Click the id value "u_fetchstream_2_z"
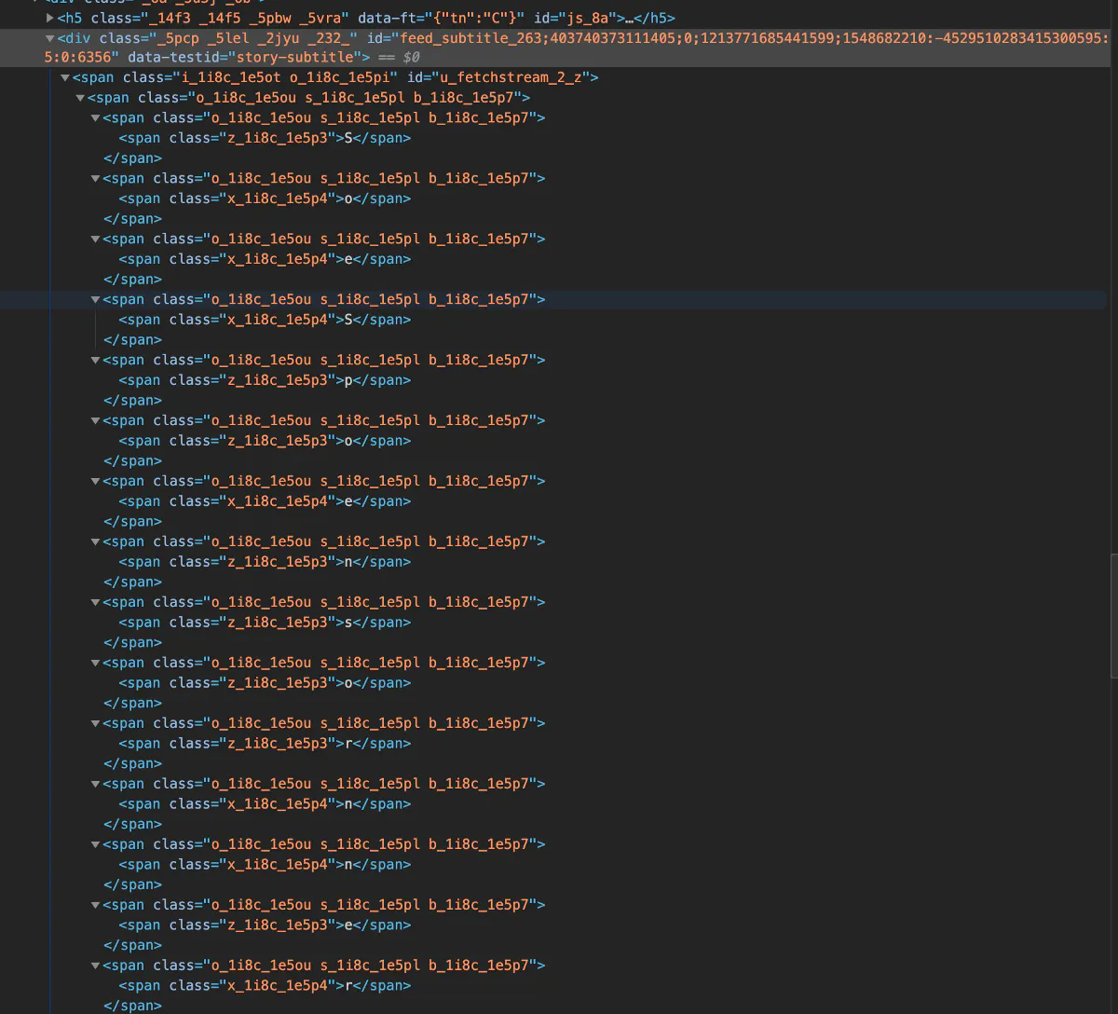Screen dimensions: 1118x1014 click(511, 77)
